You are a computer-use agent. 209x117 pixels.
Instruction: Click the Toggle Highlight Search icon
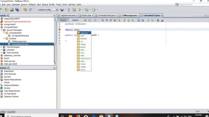pyautogui.click(x=115, y=20)
